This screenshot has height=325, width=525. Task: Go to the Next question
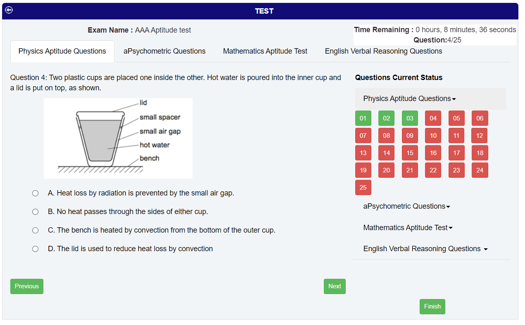tap(335, 286)
